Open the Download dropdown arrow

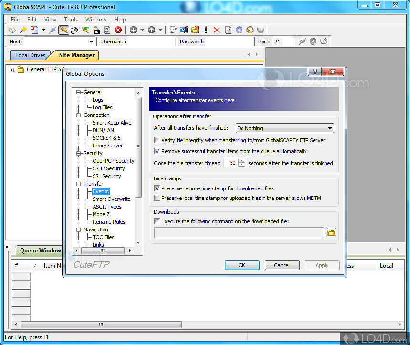click(x=142, y=30)
